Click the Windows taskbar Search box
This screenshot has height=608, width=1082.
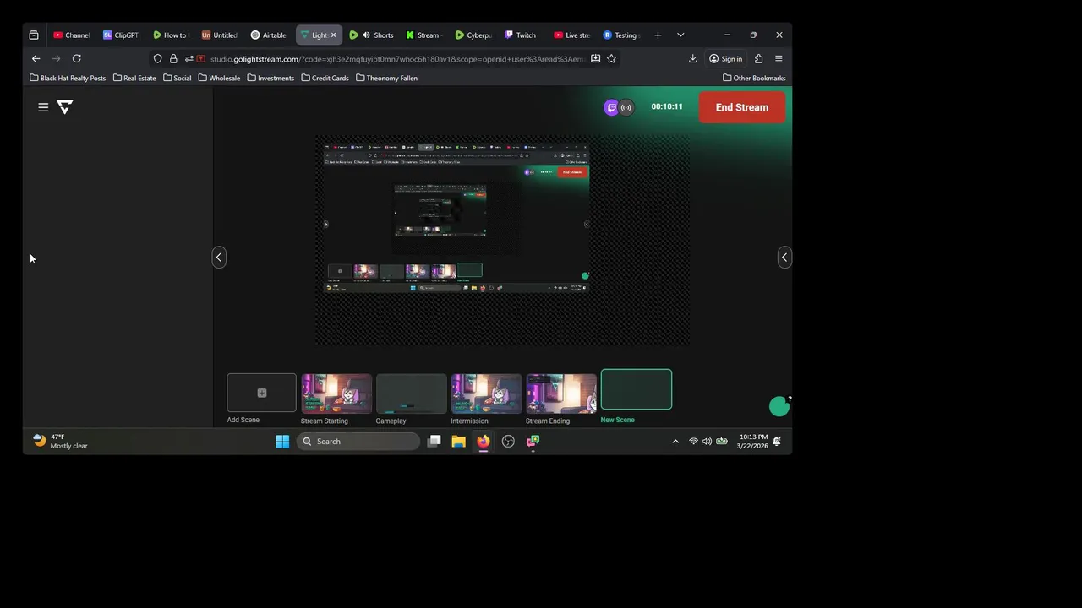click(x=358, y=441)
